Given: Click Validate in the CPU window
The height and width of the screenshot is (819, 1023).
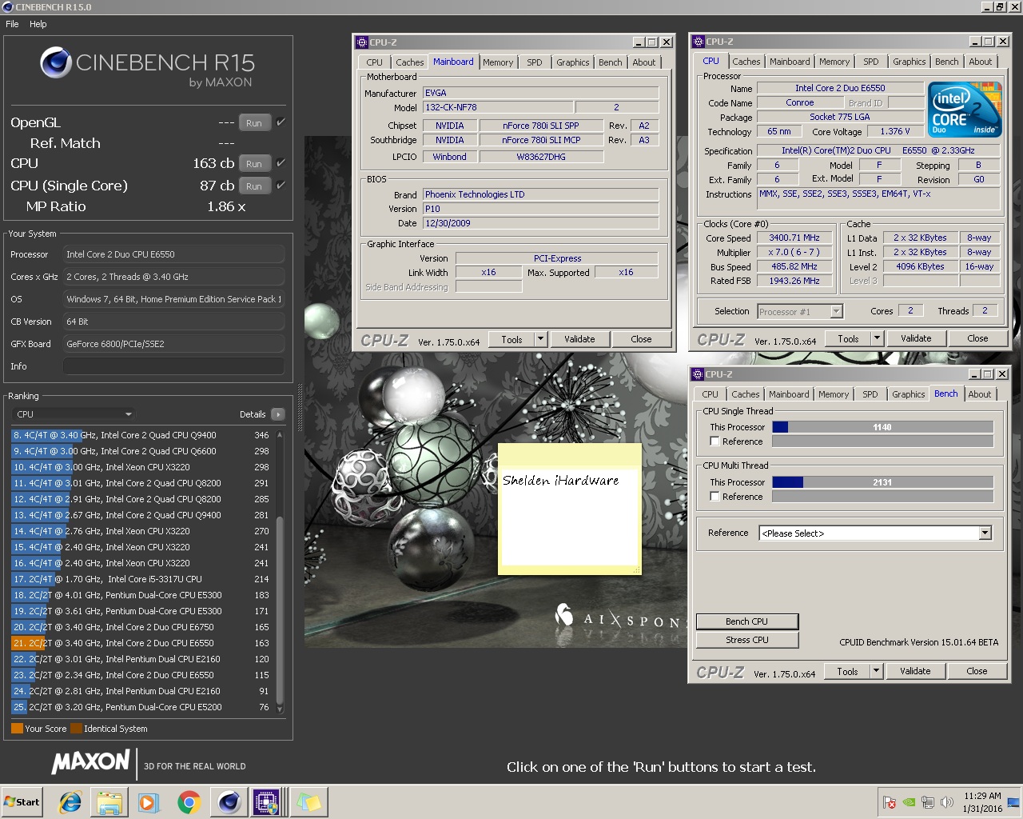Looking at the screenshot, I should click(916, 338).
